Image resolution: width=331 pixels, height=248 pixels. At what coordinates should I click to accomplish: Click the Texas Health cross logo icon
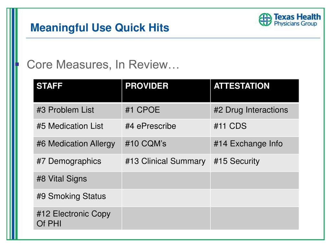pos(265,20)
